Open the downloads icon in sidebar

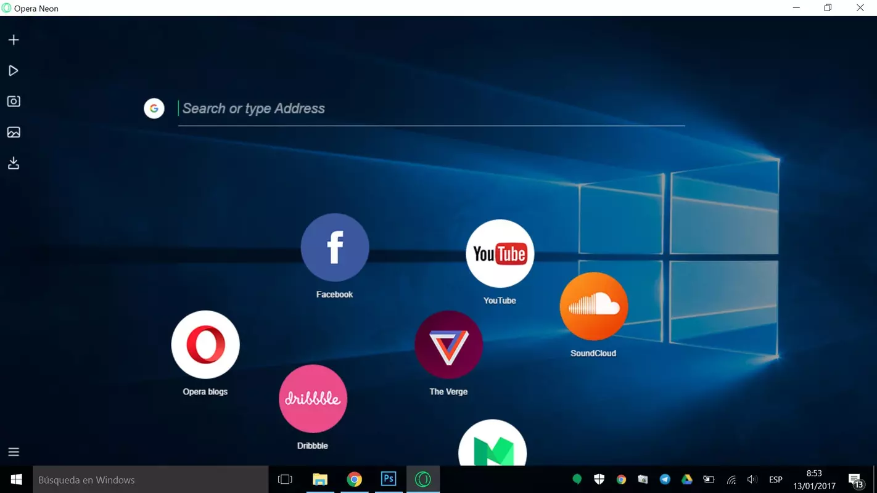[x=14, y=163]
